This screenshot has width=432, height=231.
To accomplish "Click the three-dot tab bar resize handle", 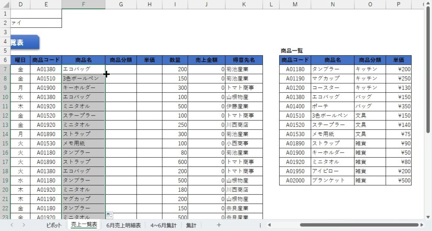I will pyautogui.click(x=260, y=225).
